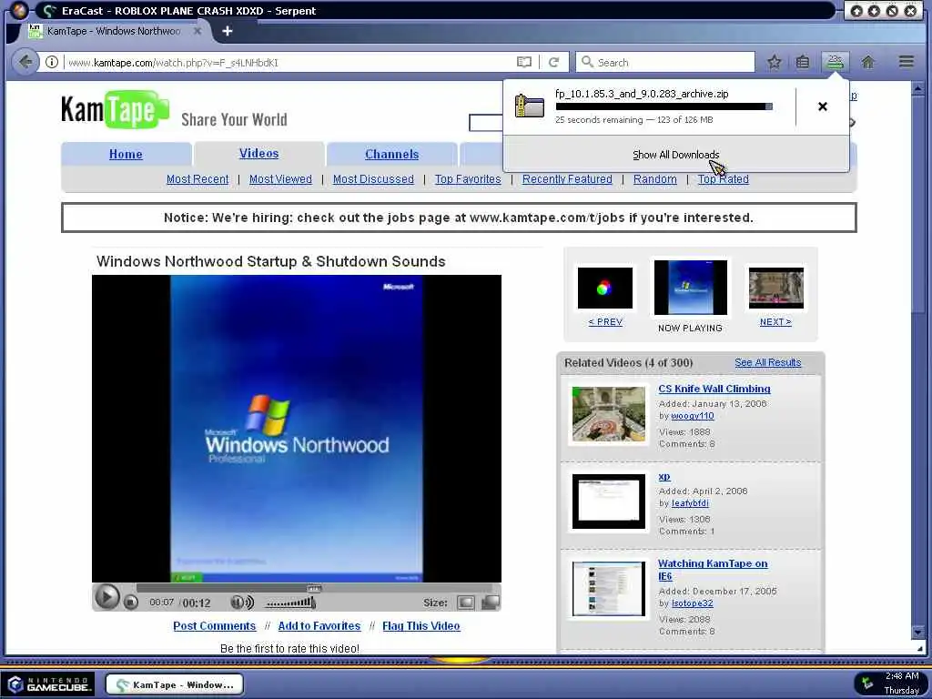The image size is (932, 699).
Task: Open CS Knife Wall Climbing video link
Action: tap(714, 389)
